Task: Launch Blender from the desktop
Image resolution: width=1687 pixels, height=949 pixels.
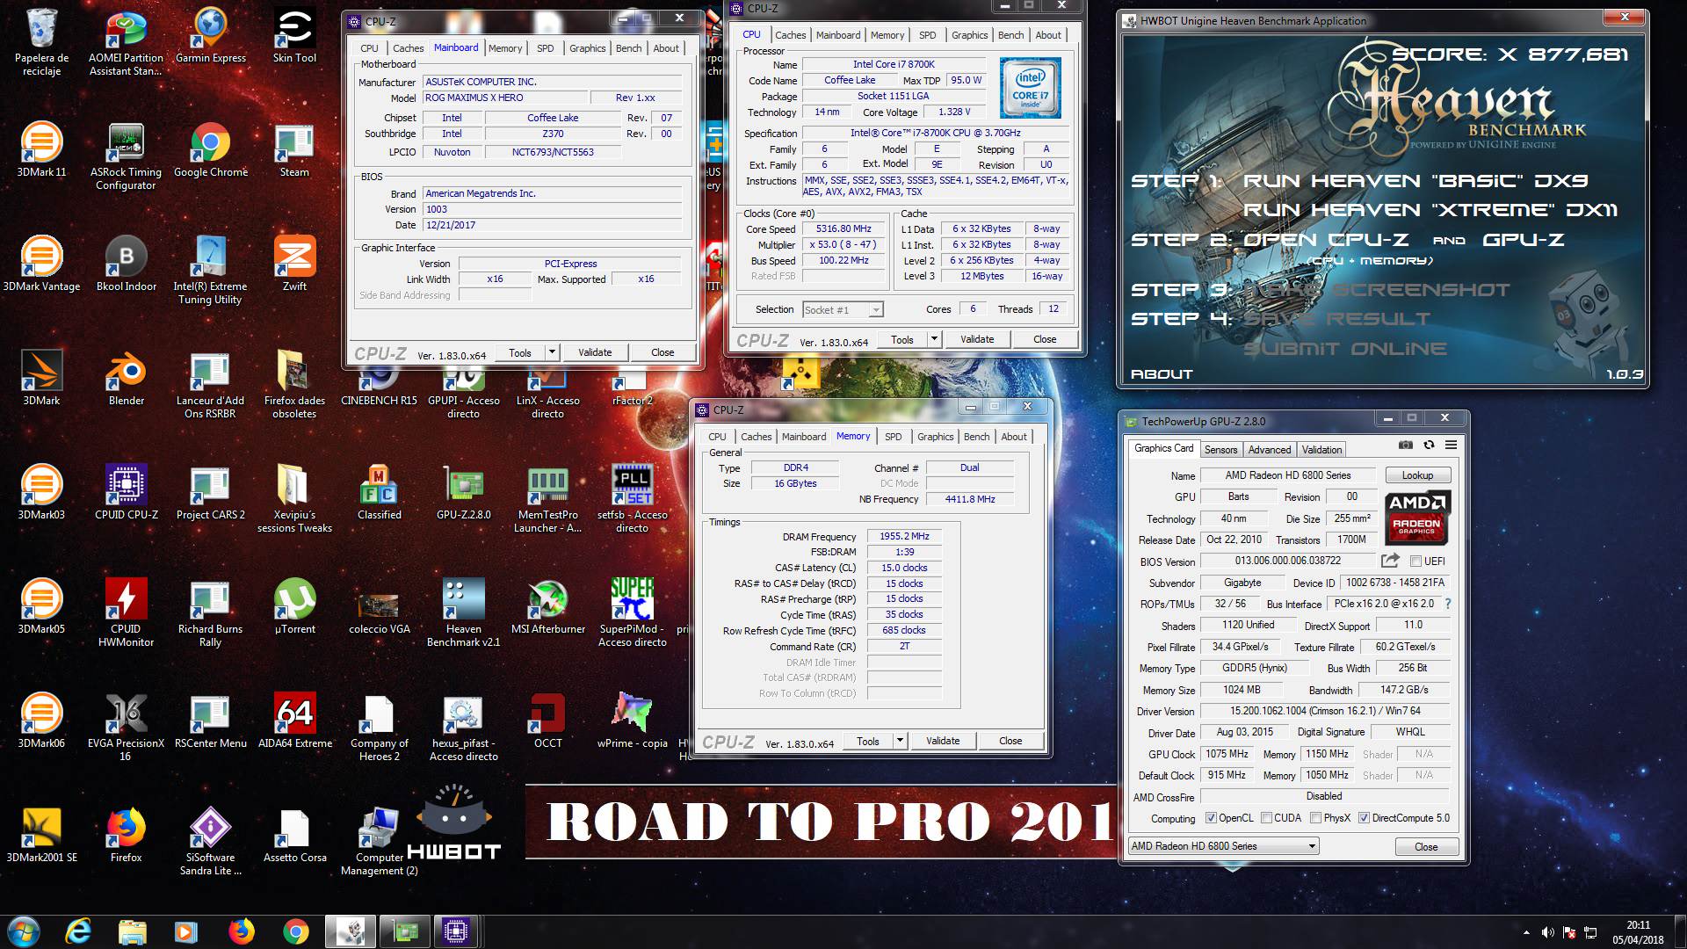Action: pyautogui.click(x=127, y=378)
